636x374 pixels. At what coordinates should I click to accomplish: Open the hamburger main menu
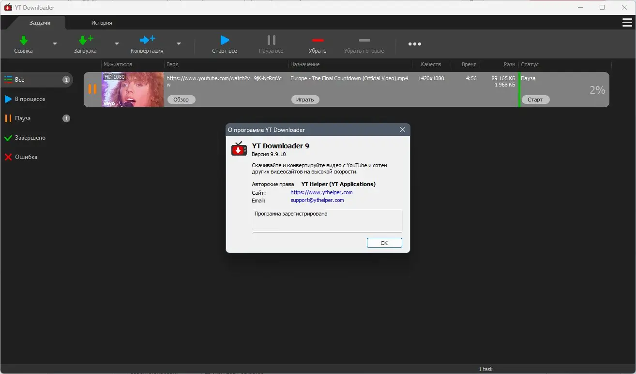click(627, 23)
